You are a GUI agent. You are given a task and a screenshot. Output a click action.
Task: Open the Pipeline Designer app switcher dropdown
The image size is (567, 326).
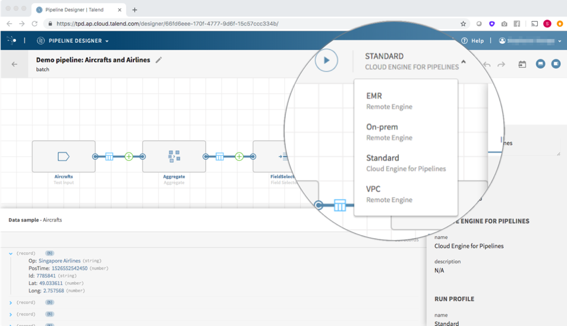point(73,41)
